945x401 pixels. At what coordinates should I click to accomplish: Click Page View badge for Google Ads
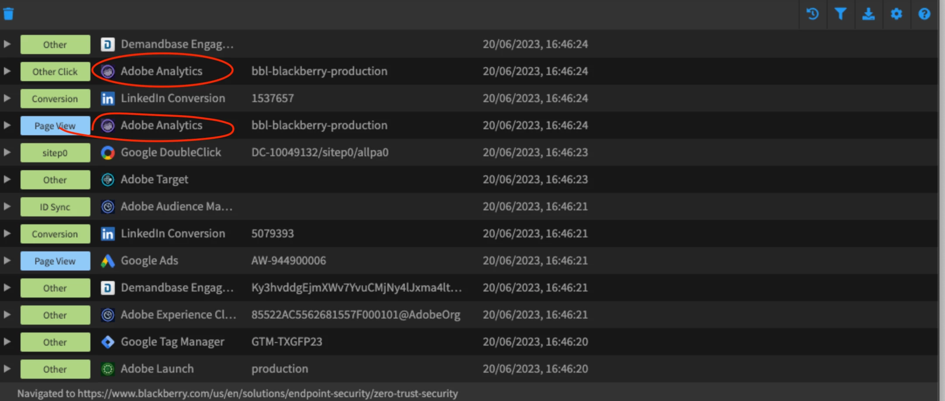[55, 261]
